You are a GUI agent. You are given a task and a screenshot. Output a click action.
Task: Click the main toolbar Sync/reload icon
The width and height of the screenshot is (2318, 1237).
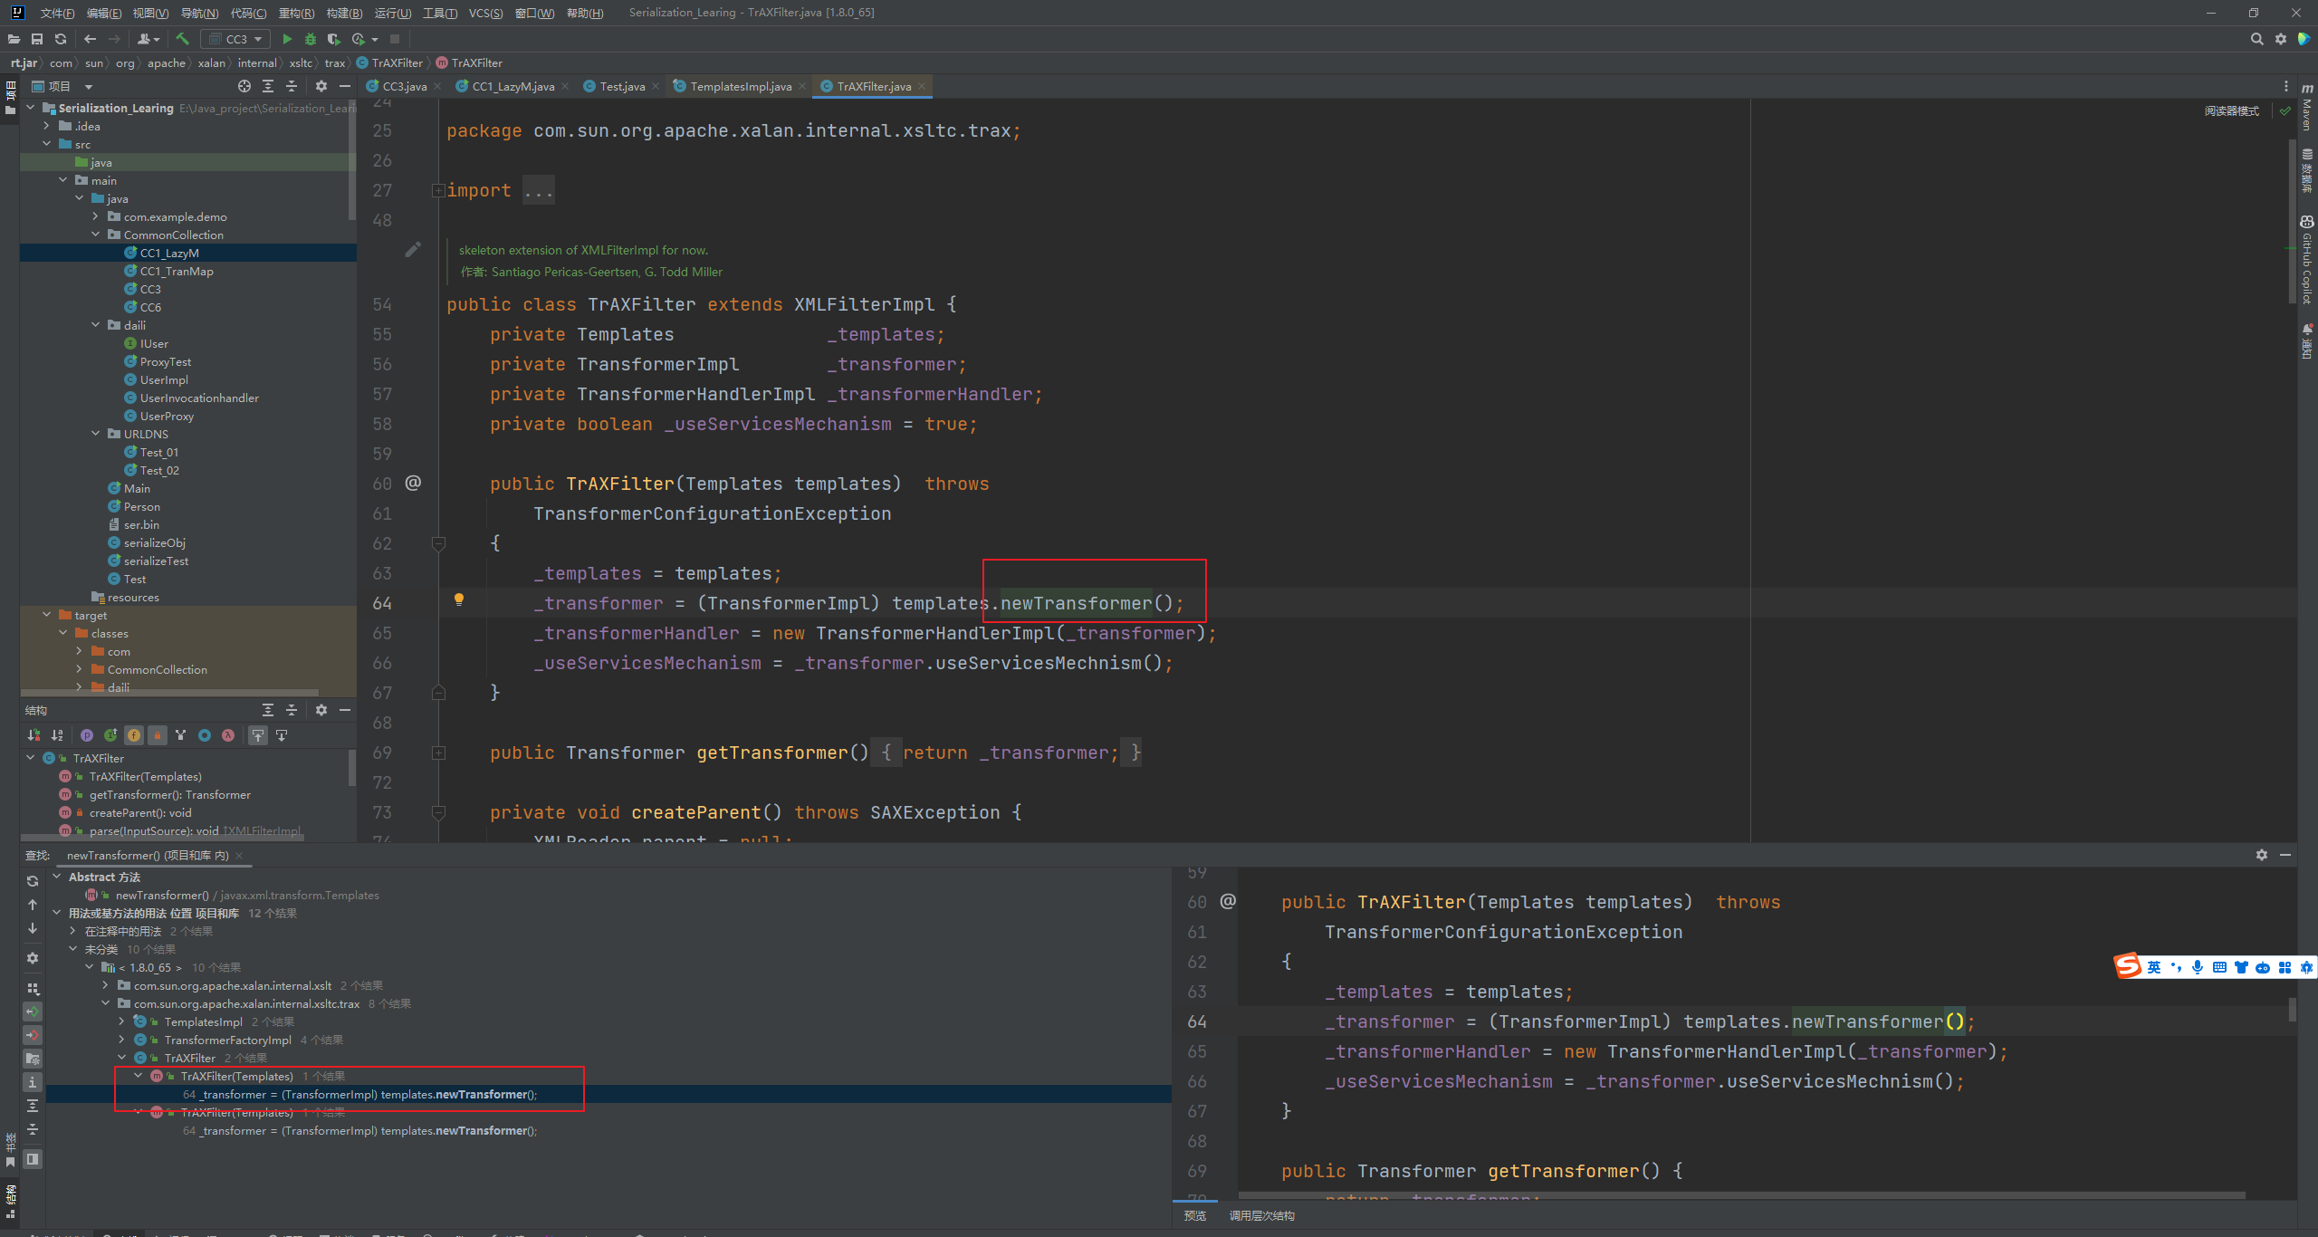point(61,39)
